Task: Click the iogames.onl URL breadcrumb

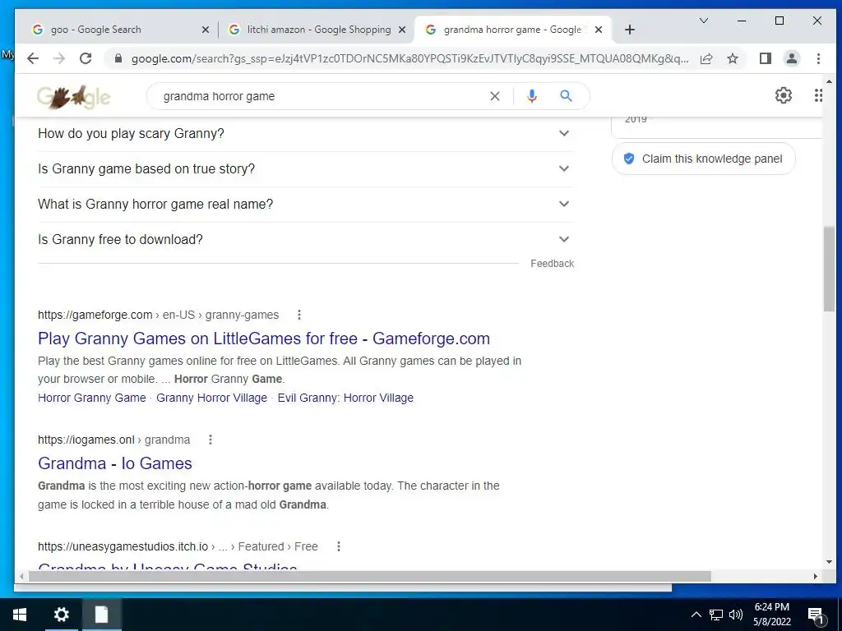Action: tap(113, 440)
